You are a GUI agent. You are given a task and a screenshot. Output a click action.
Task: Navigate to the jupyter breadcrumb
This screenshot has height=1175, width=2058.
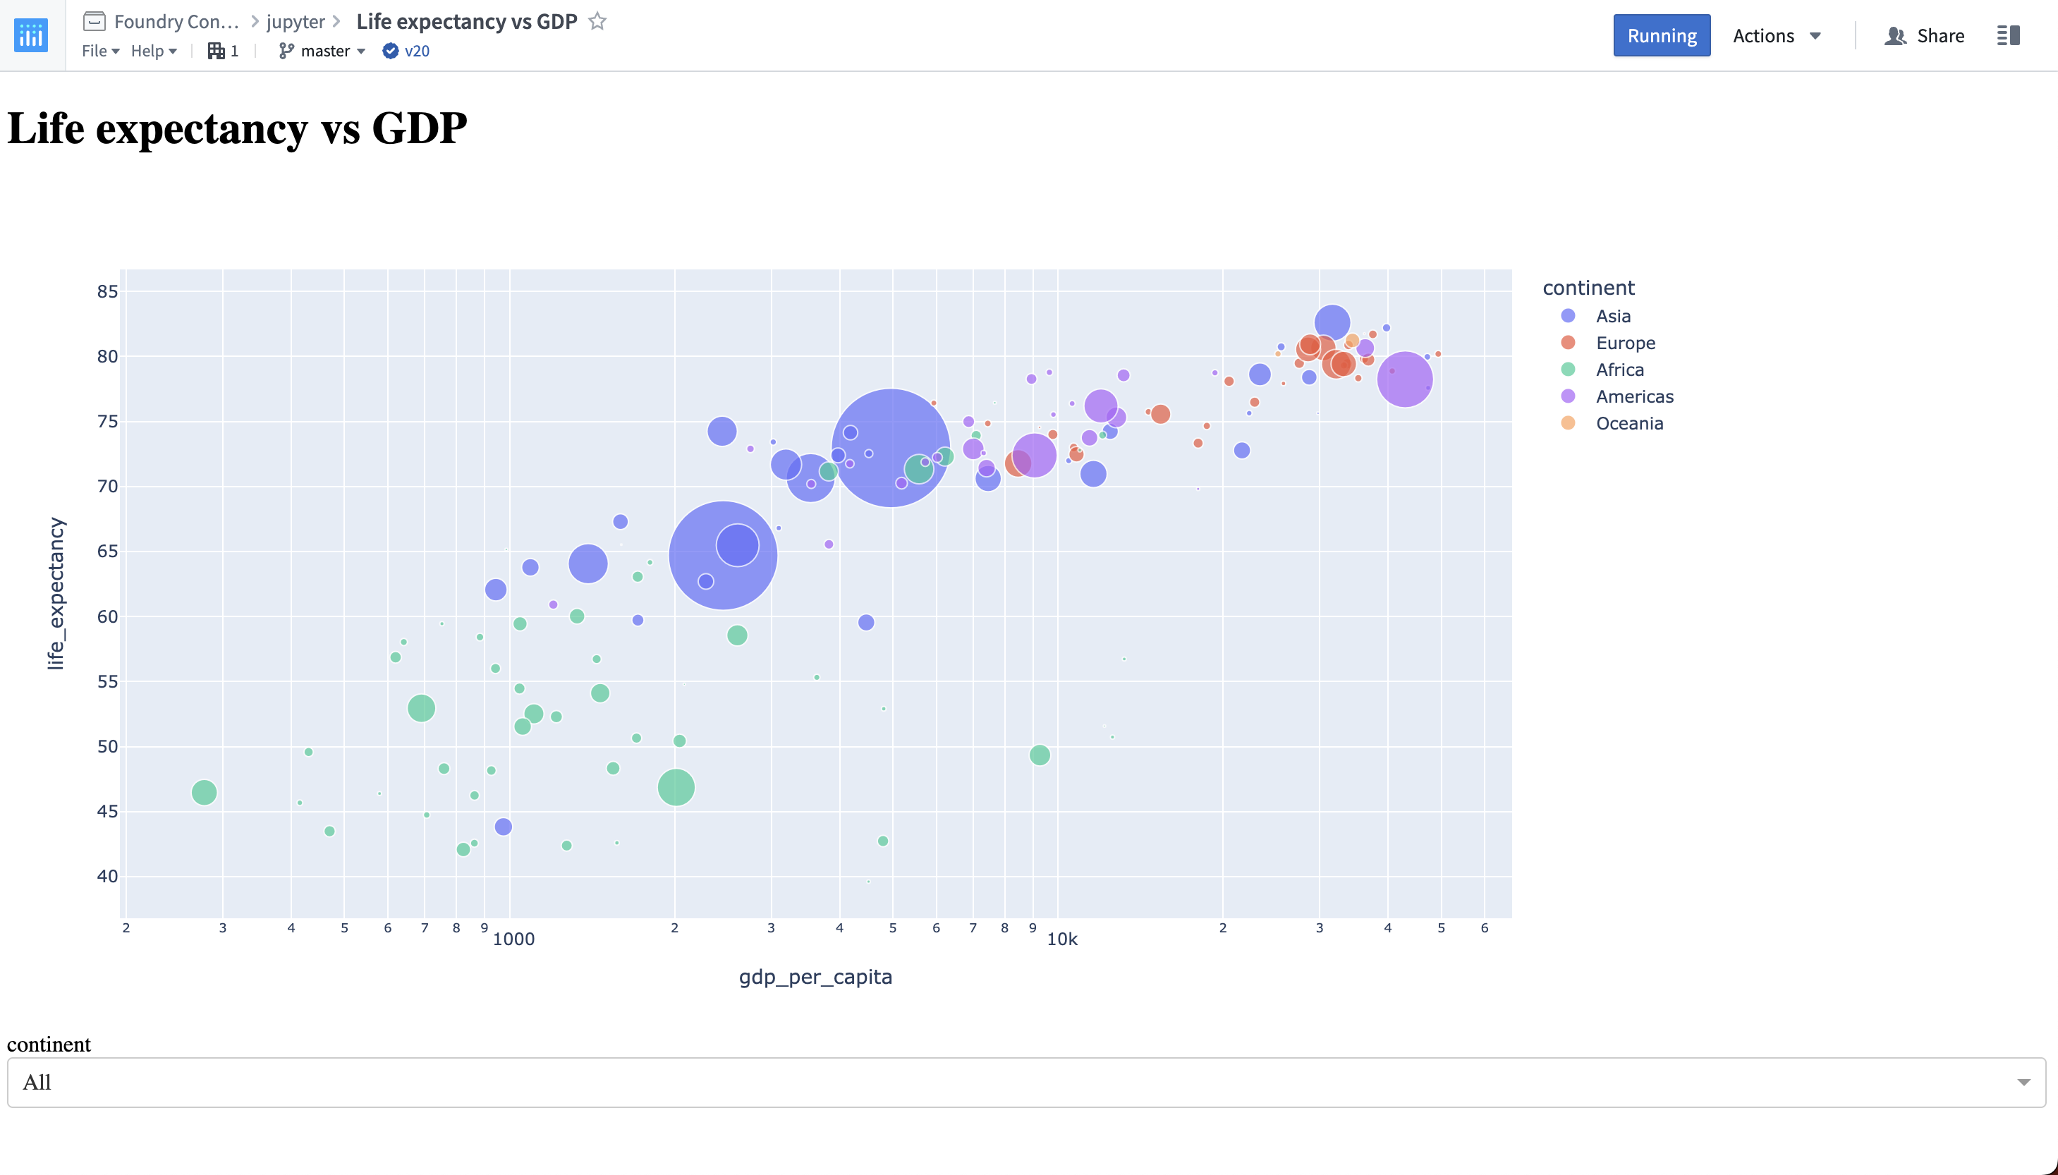296,22
